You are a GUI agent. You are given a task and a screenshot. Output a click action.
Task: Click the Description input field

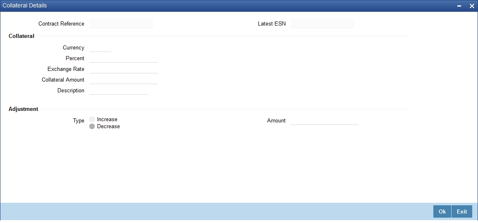click(x=119, y=91)
